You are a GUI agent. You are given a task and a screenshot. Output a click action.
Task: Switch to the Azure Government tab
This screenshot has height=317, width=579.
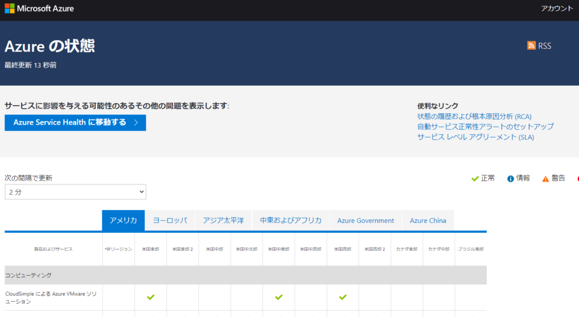coord(366,220)
